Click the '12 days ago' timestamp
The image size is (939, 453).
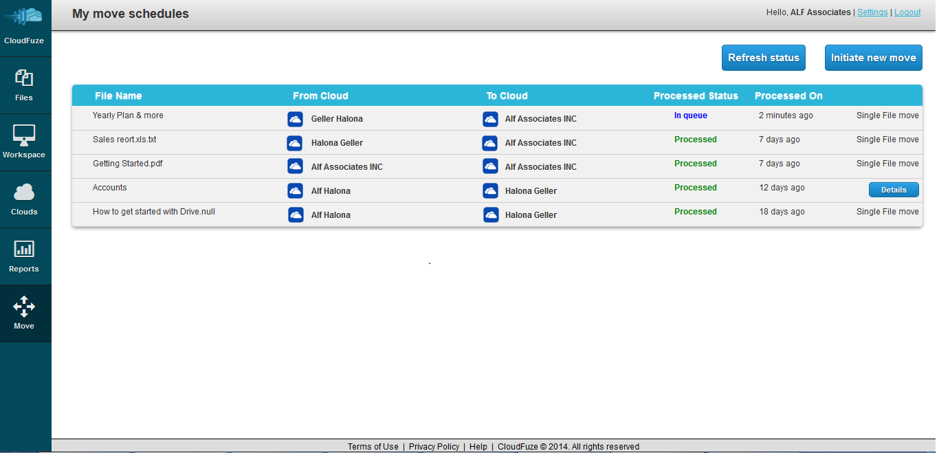pos(782,188)
